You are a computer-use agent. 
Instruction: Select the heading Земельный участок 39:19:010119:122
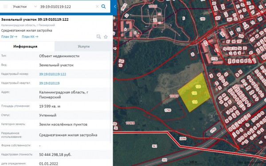(x=35, y=19)
